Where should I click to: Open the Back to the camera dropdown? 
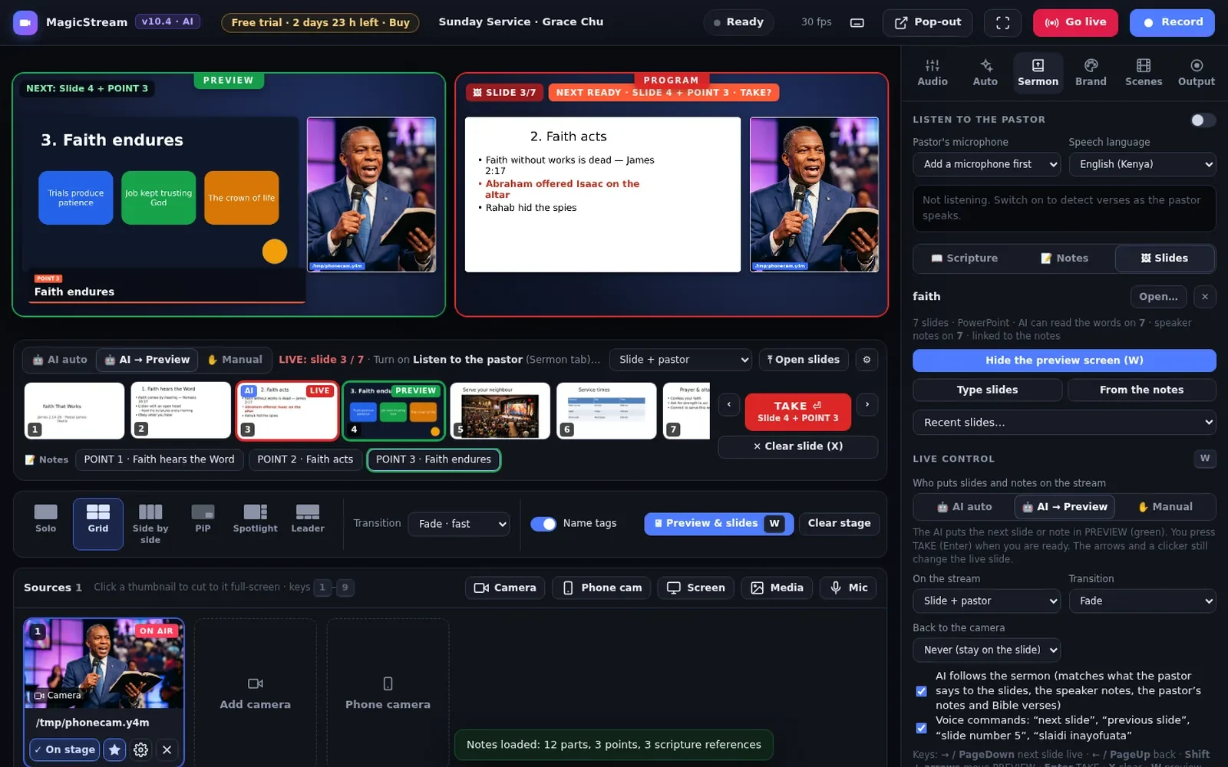pos(986,650)
